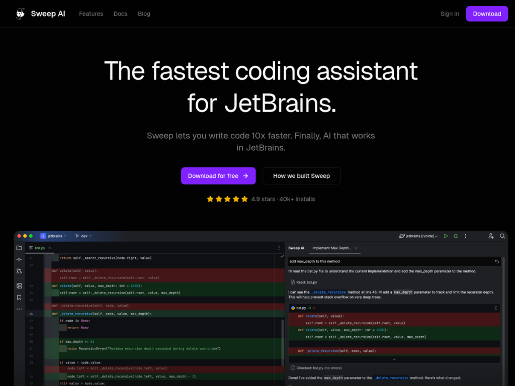
Task: Open the Bookmarks sidebar icon
Action: (19, 298)
